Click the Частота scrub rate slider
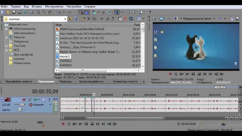242x136 pixels. [40, 122]
